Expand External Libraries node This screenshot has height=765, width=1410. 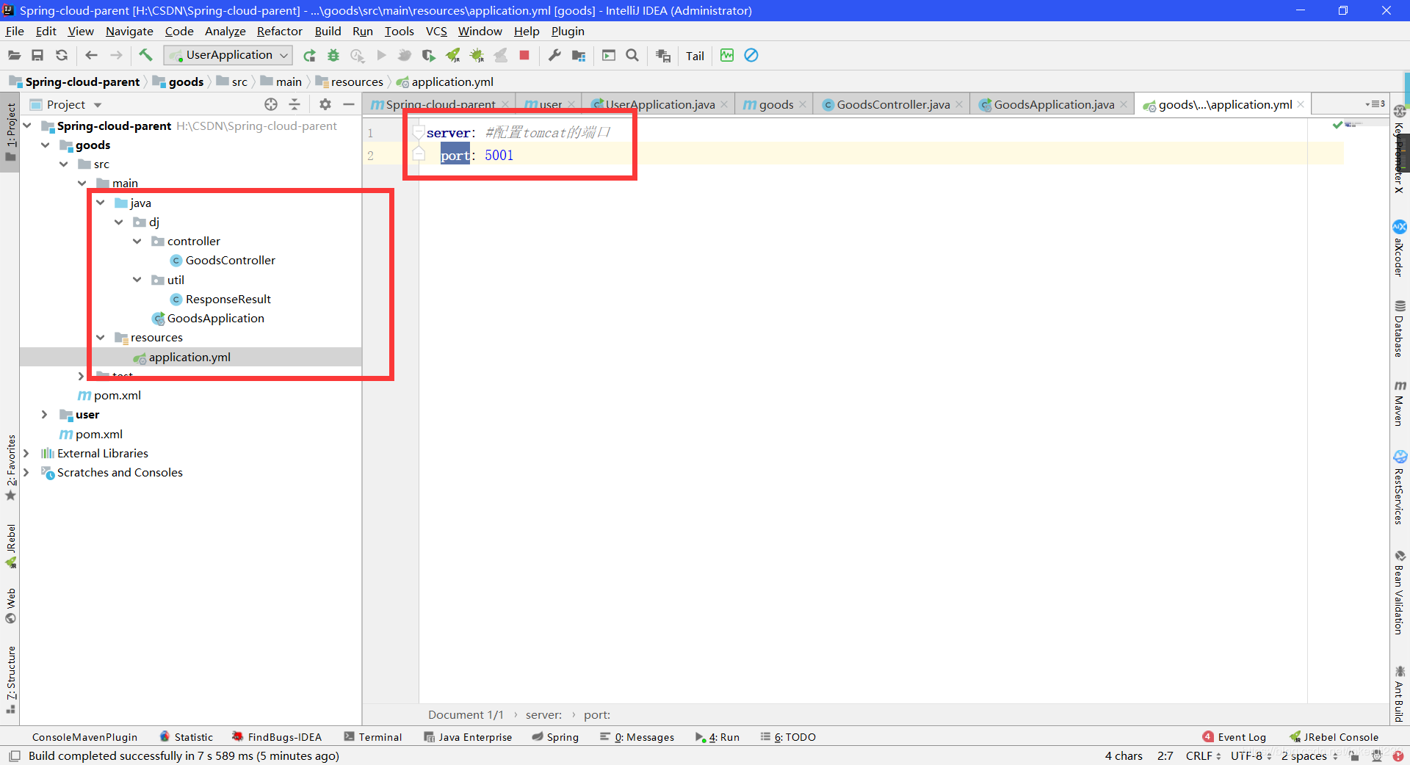coord(26,453)
